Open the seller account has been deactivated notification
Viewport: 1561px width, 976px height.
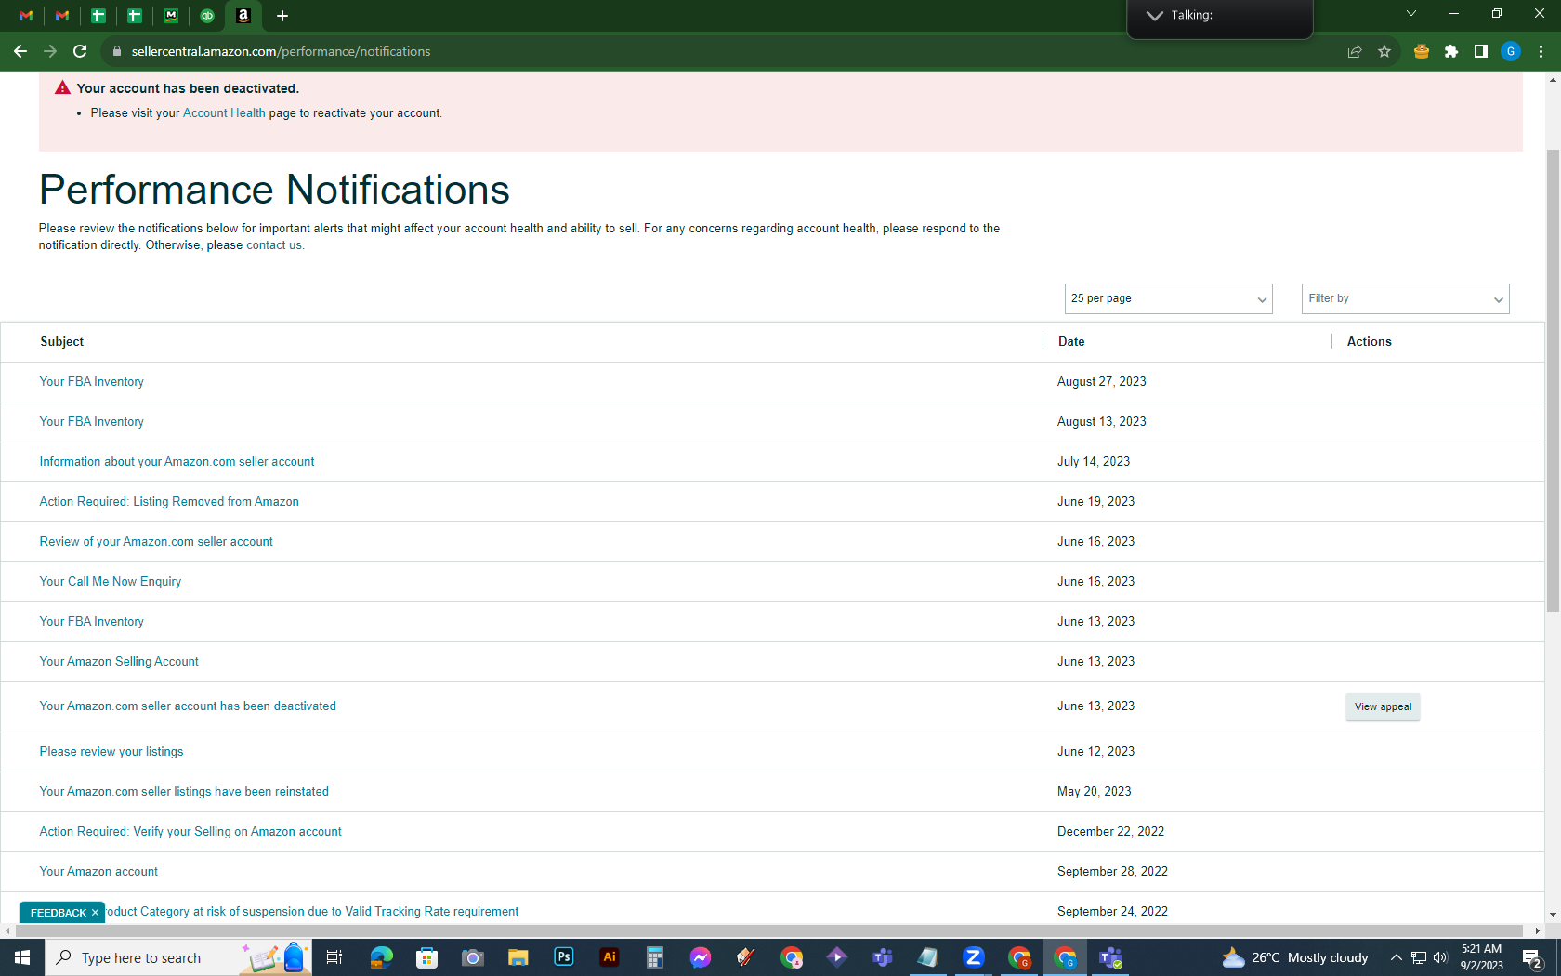[x=188, y=706]
